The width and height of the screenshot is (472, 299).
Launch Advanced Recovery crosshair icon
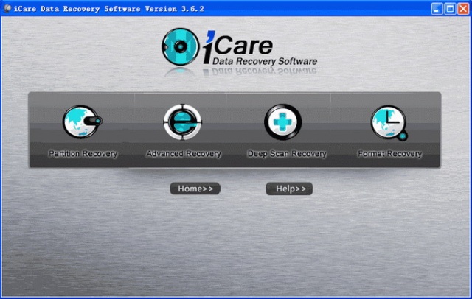(x=182, y=122)
